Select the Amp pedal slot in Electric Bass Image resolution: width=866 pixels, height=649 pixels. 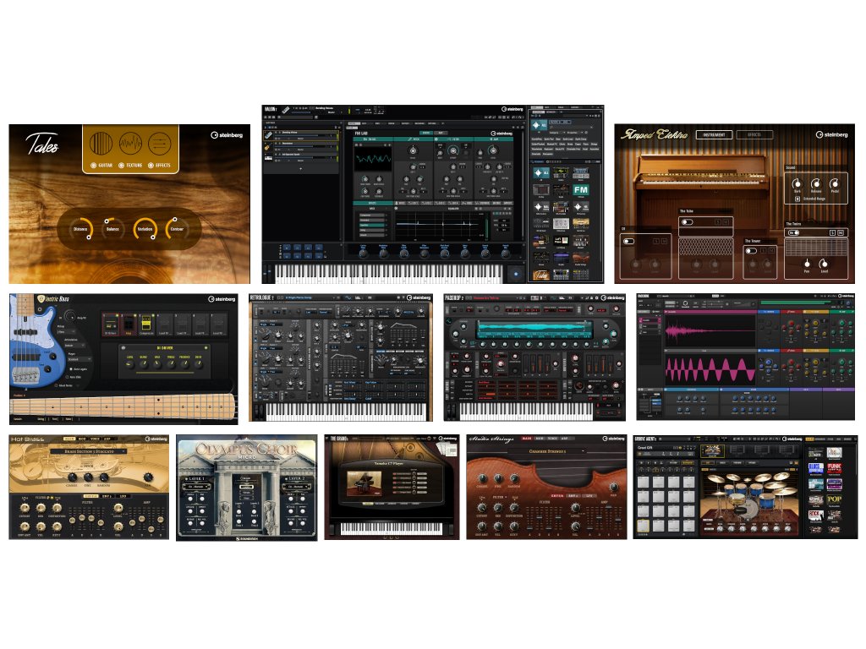point(129,324)
